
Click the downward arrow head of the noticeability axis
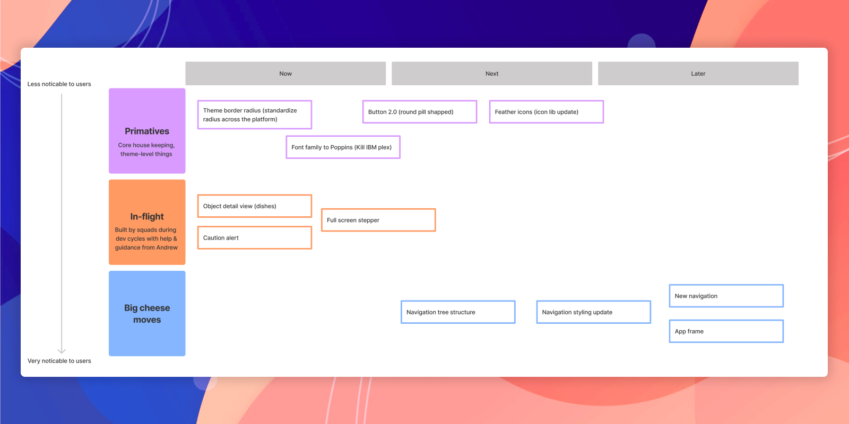62,351
